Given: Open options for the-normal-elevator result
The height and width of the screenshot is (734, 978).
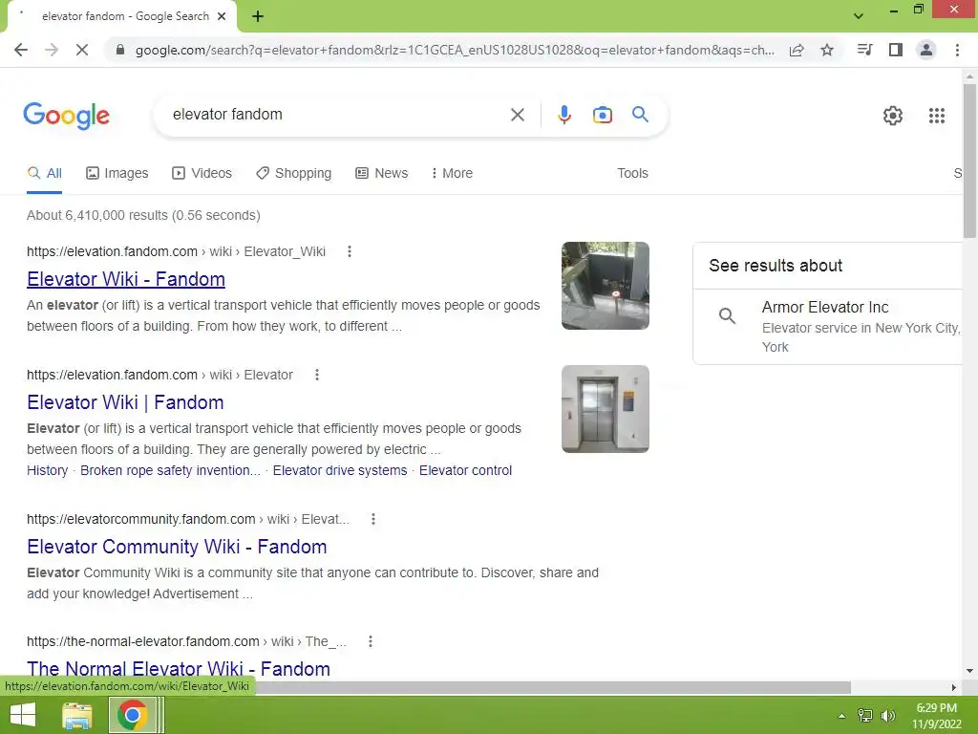Looking at the screenshot, I should click(x=371, y=641).
